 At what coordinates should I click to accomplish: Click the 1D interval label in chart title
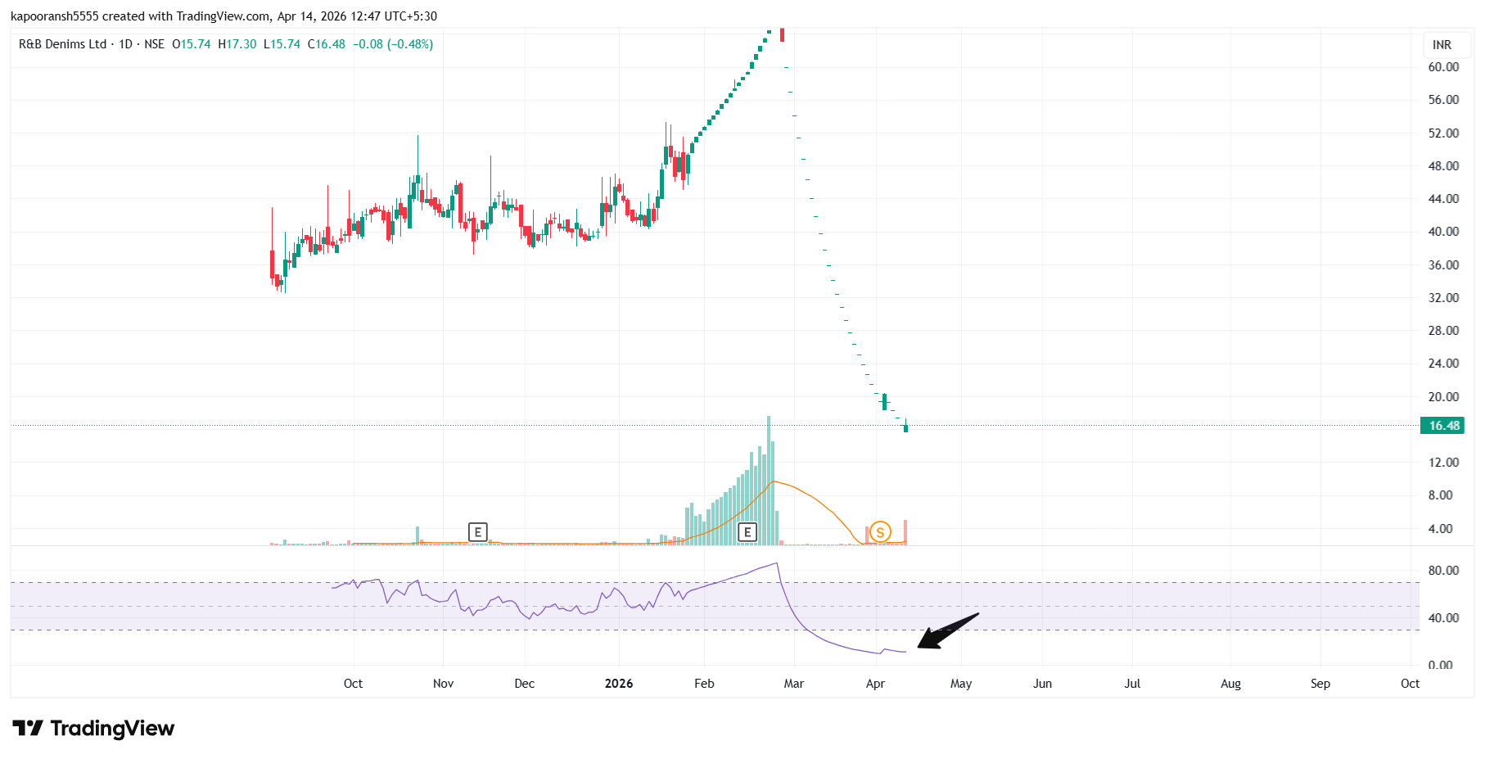125,44
